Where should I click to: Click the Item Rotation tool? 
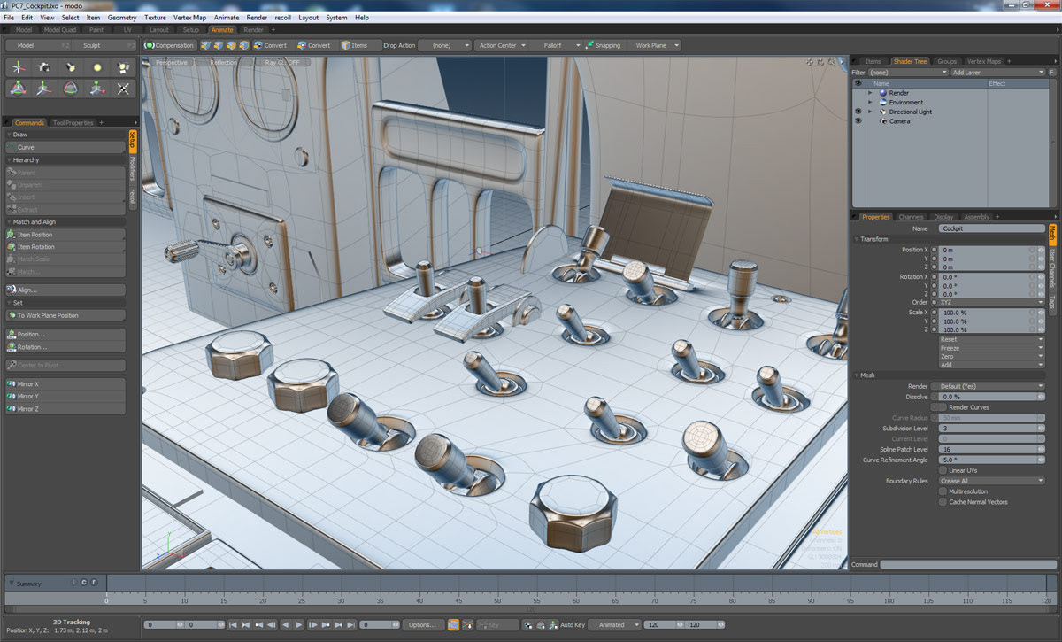point(64,247)
